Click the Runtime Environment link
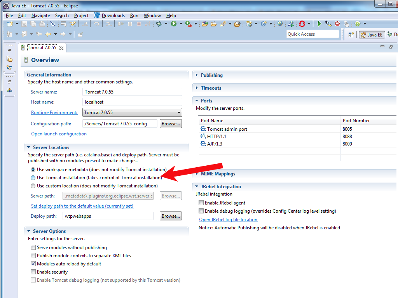Image resolution: width=398 pixels, height=298 pixels. coord(54,112)
